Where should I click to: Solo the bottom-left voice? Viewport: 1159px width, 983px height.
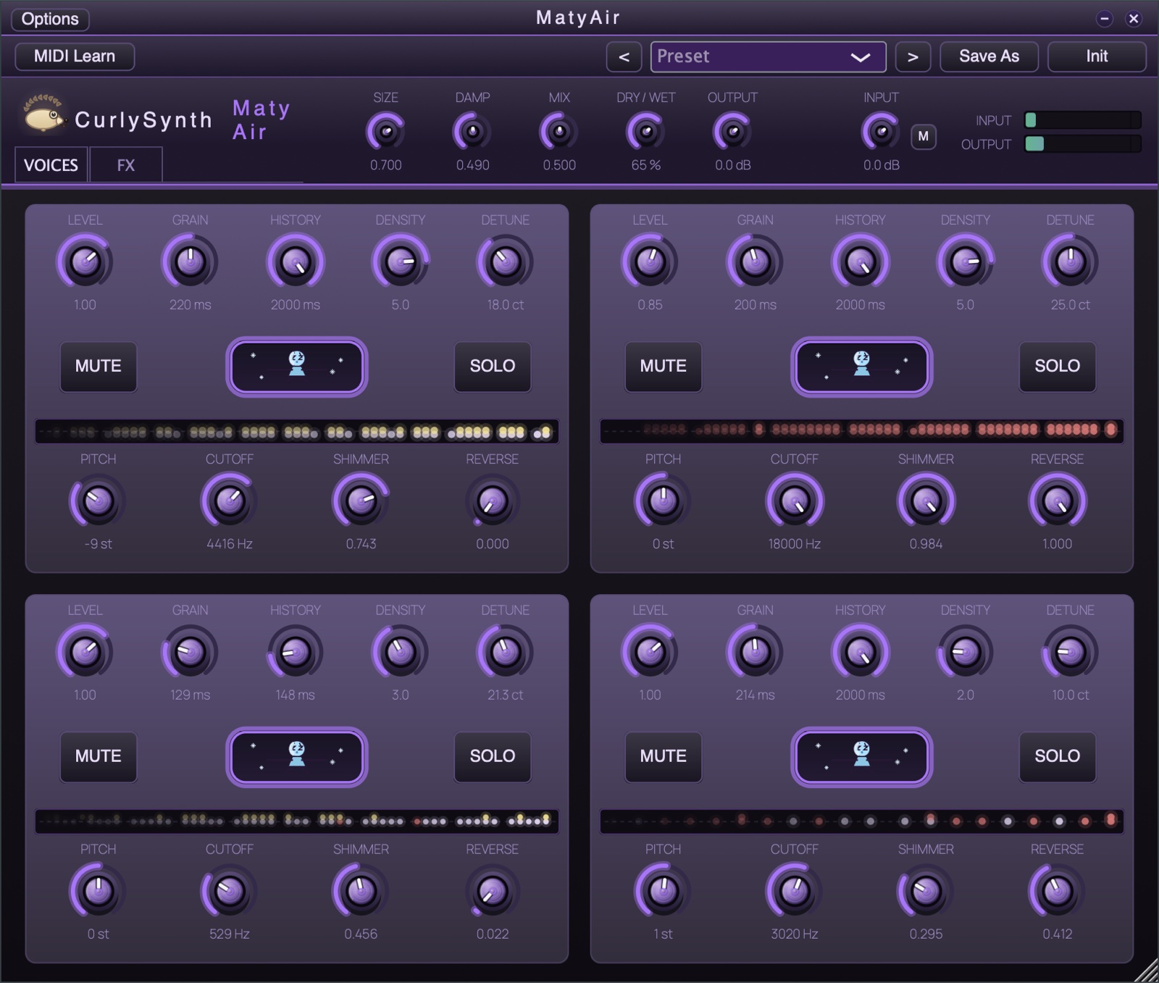pyautogui.click(x=493, y=756)
